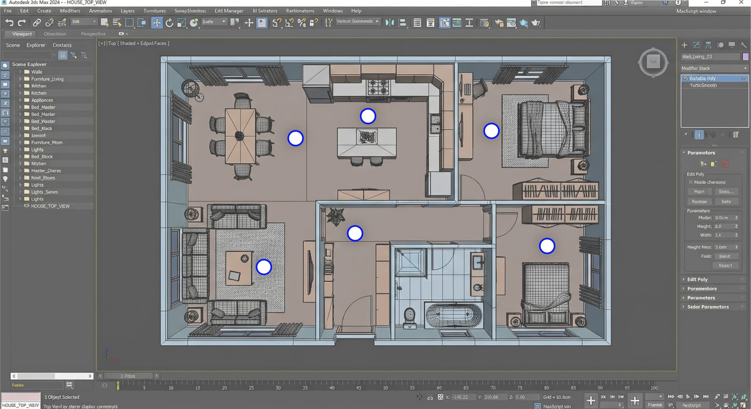Activate the Rotate tool icon
The image size is (751, 409).
point(169,23)
